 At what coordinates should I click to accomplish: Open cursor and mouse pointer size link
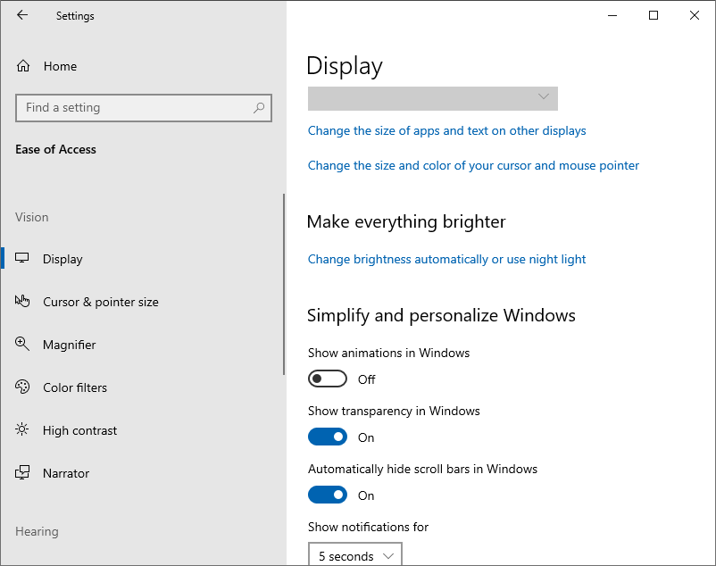tap(473, 166)
